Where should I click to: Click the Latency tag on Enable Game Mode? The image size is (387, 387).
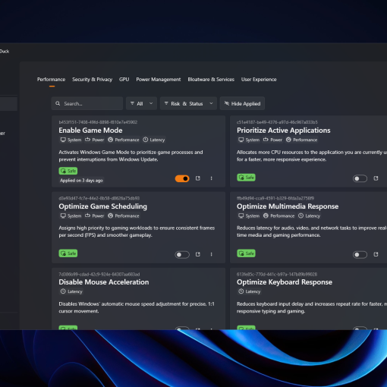tap(154, 140)
